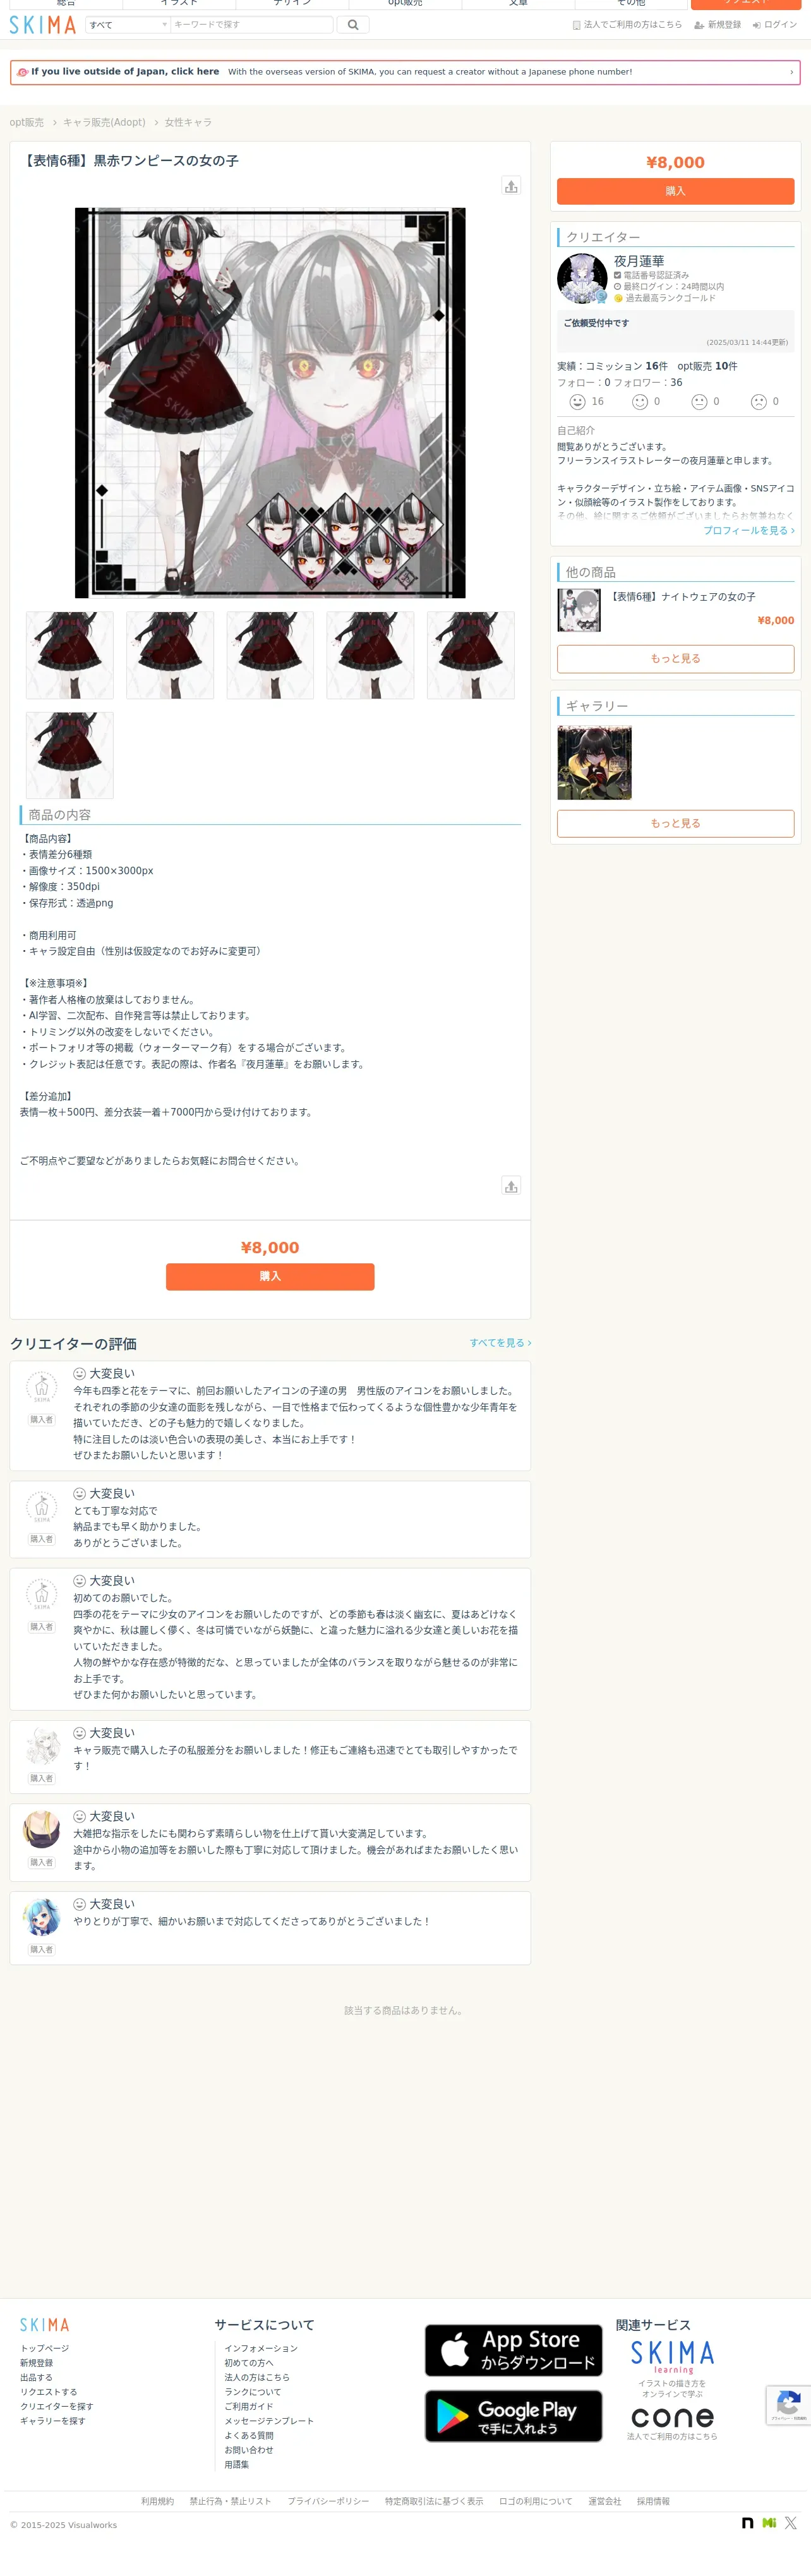
Task: Open the overseas version banner
Action: tap(405, 72)
